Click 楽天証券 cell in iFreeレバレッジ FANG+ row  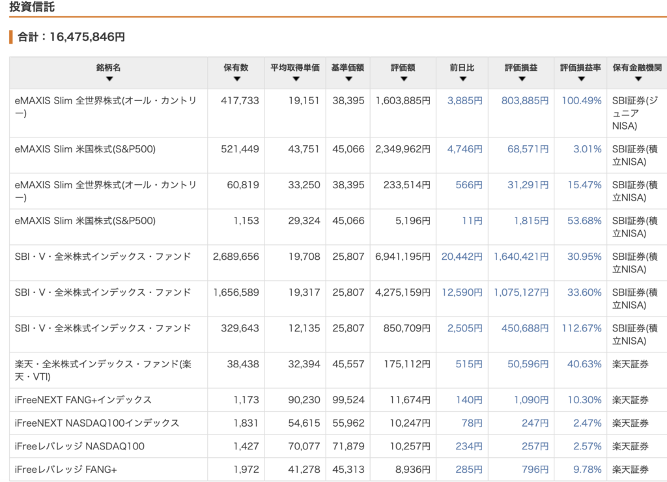click(631, 469)
